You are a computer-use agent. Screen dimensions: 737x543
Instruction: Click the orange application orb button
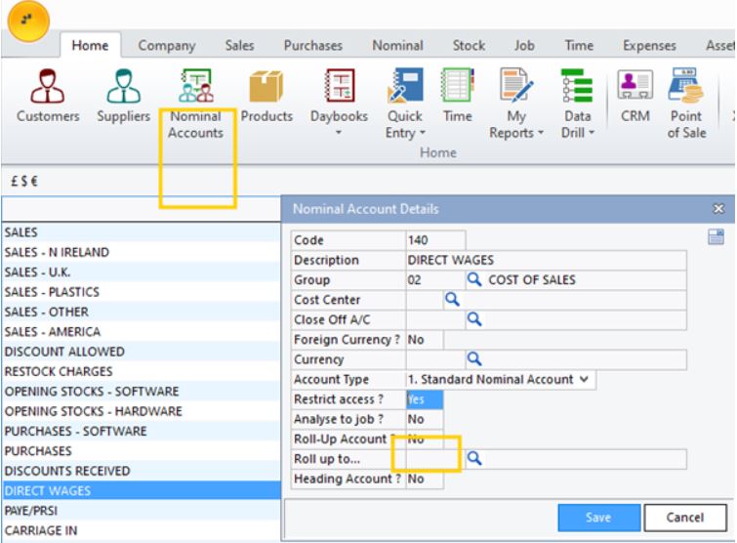click(x=28, y=21)
